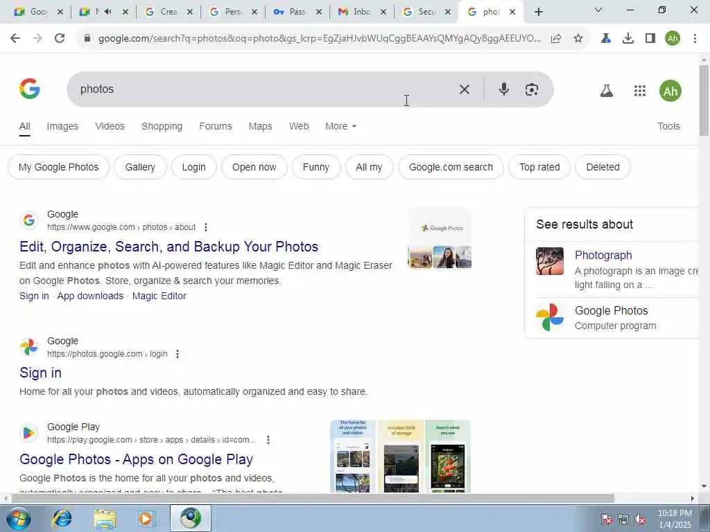710x532 pixels.
Task: Select the Deleted suggestion chip
Action: 603,167
